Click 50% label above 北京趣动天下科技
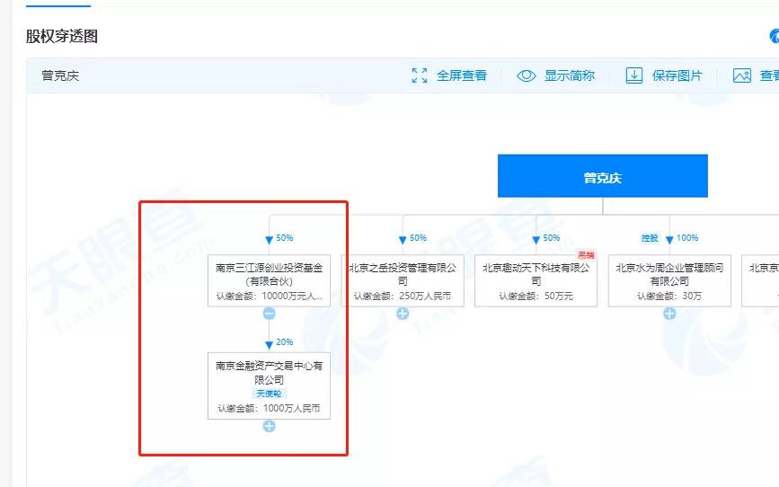 coord(552,238)
